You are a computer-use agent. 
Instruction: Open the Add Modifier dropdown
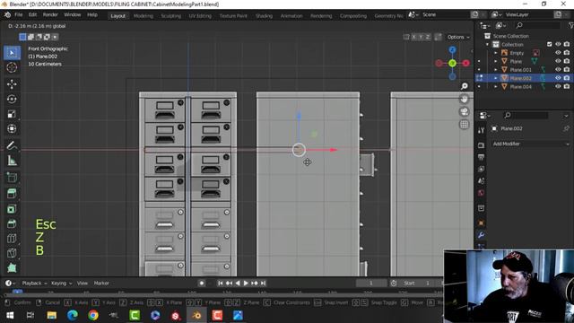pos(530,144)
